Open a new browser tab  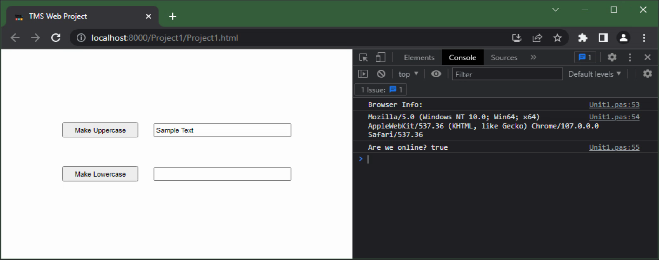[172, 16]
